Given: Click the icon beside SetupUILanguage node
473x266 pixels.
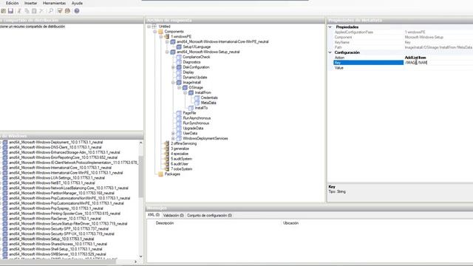Looking at the screenshot, I should pos(179,47).
